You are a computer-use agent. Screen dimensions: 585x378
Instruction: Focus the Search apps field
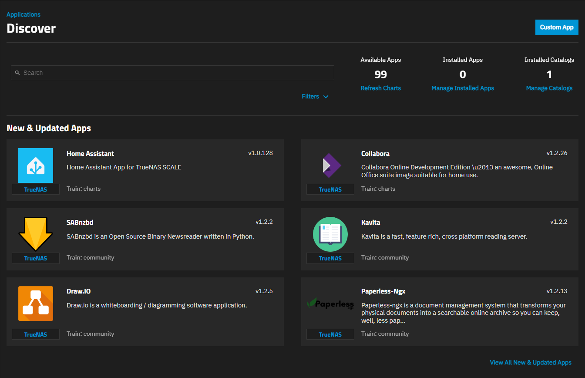click(172, 73)
